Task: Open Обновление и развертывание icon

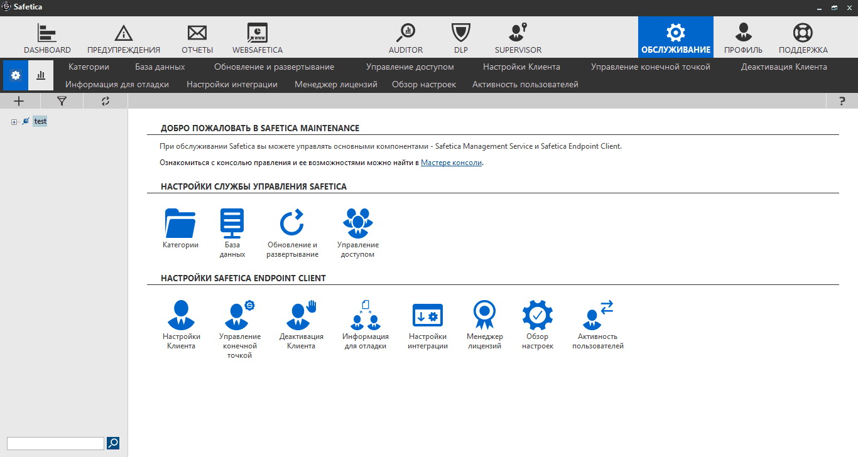Action: click(x=292, y=223)
